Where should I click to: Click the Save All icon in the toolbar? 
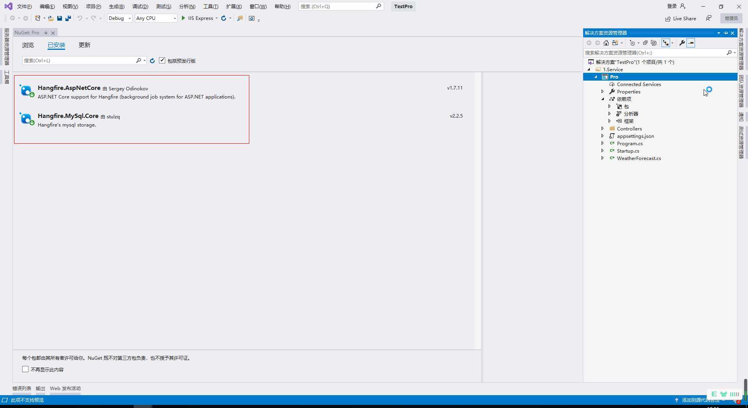point(68,18)
